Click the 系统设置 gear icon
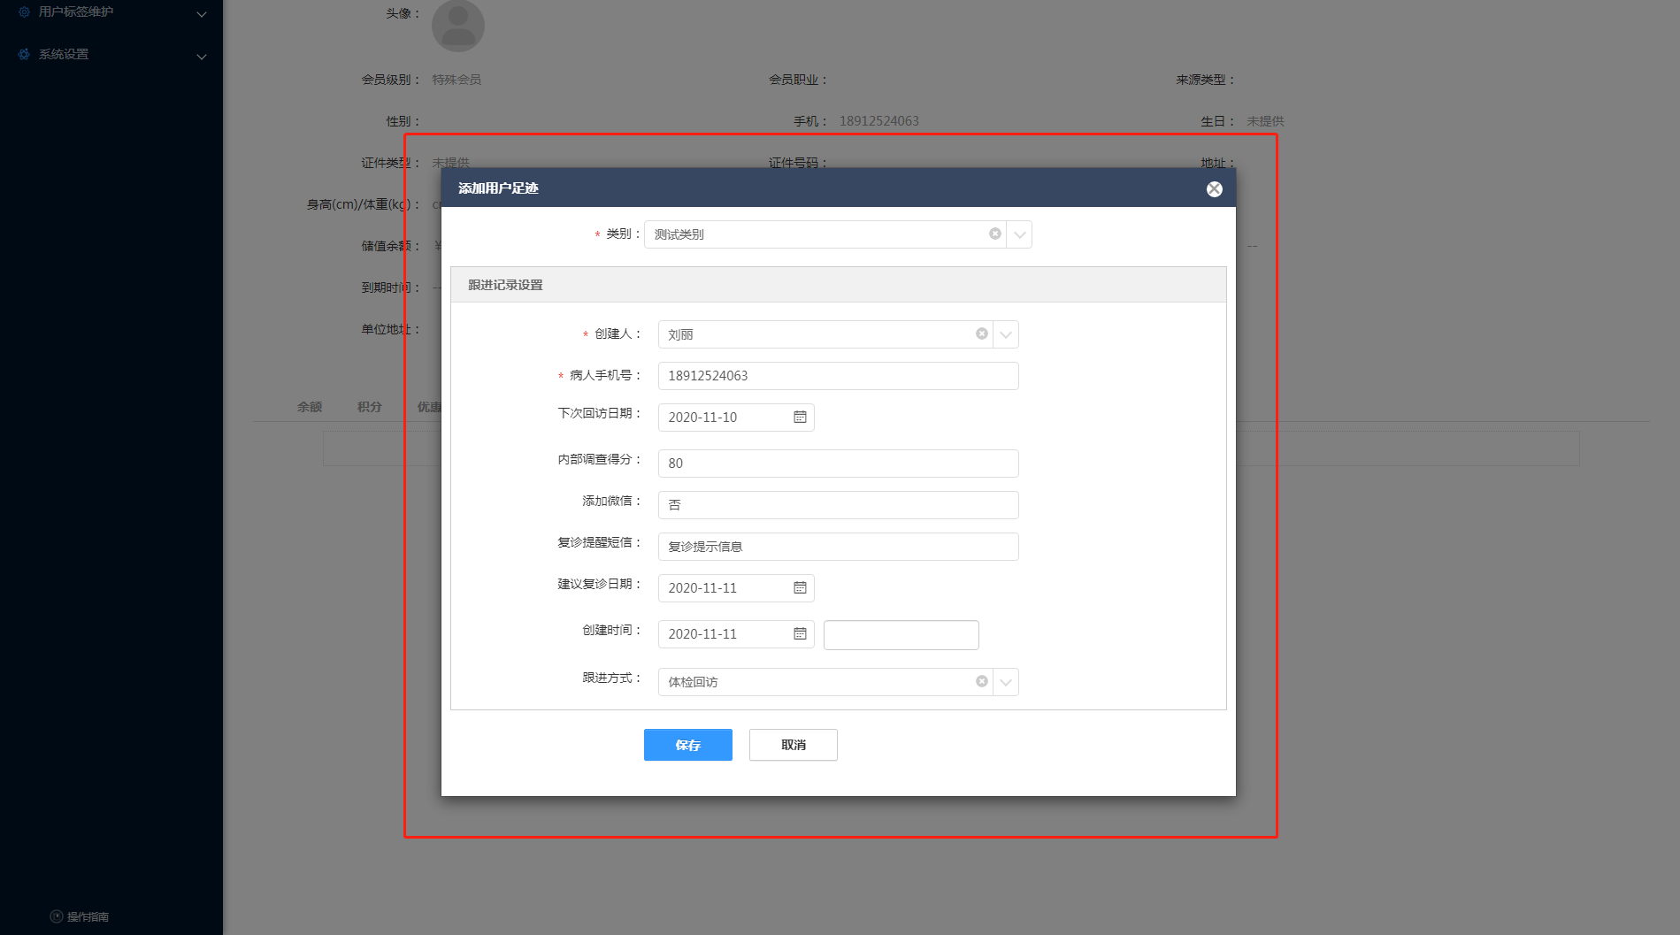Viewport: 1680px width, 935px height. 24,55
